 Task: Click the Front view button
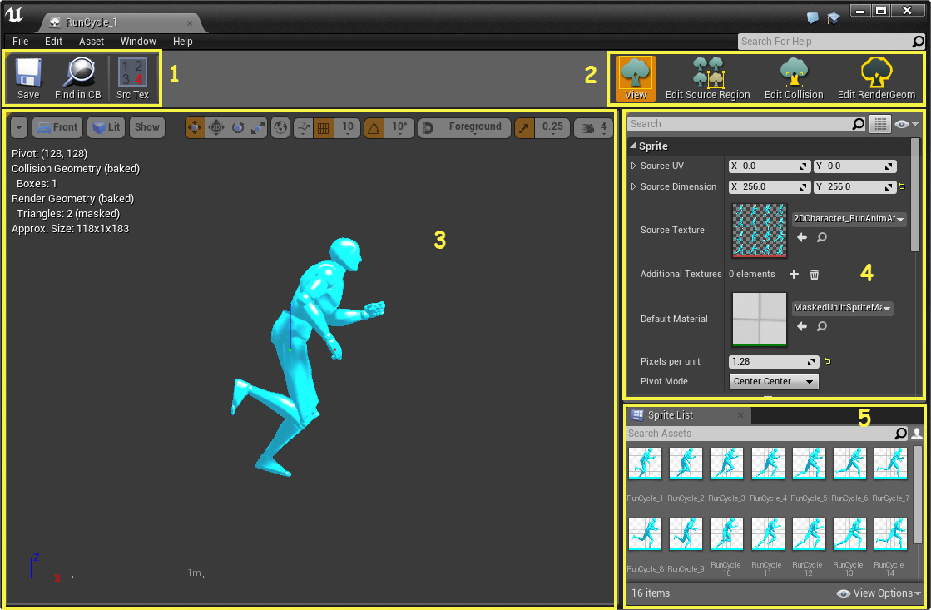click(57, 126)
